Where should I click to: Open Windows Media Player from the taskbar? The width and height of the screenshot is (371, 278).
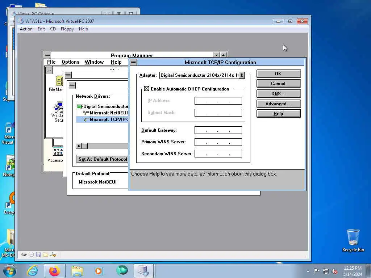click(x=99, y=271)
